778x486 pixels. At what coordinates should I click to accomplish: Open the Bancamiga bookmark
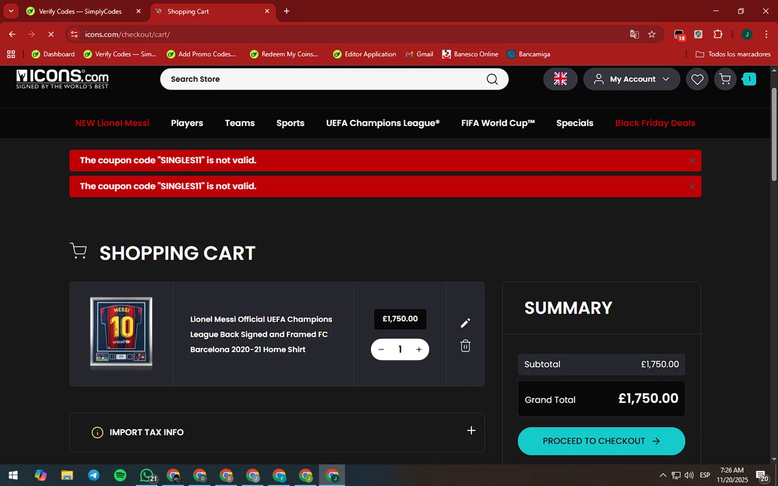tap(529, 54)
